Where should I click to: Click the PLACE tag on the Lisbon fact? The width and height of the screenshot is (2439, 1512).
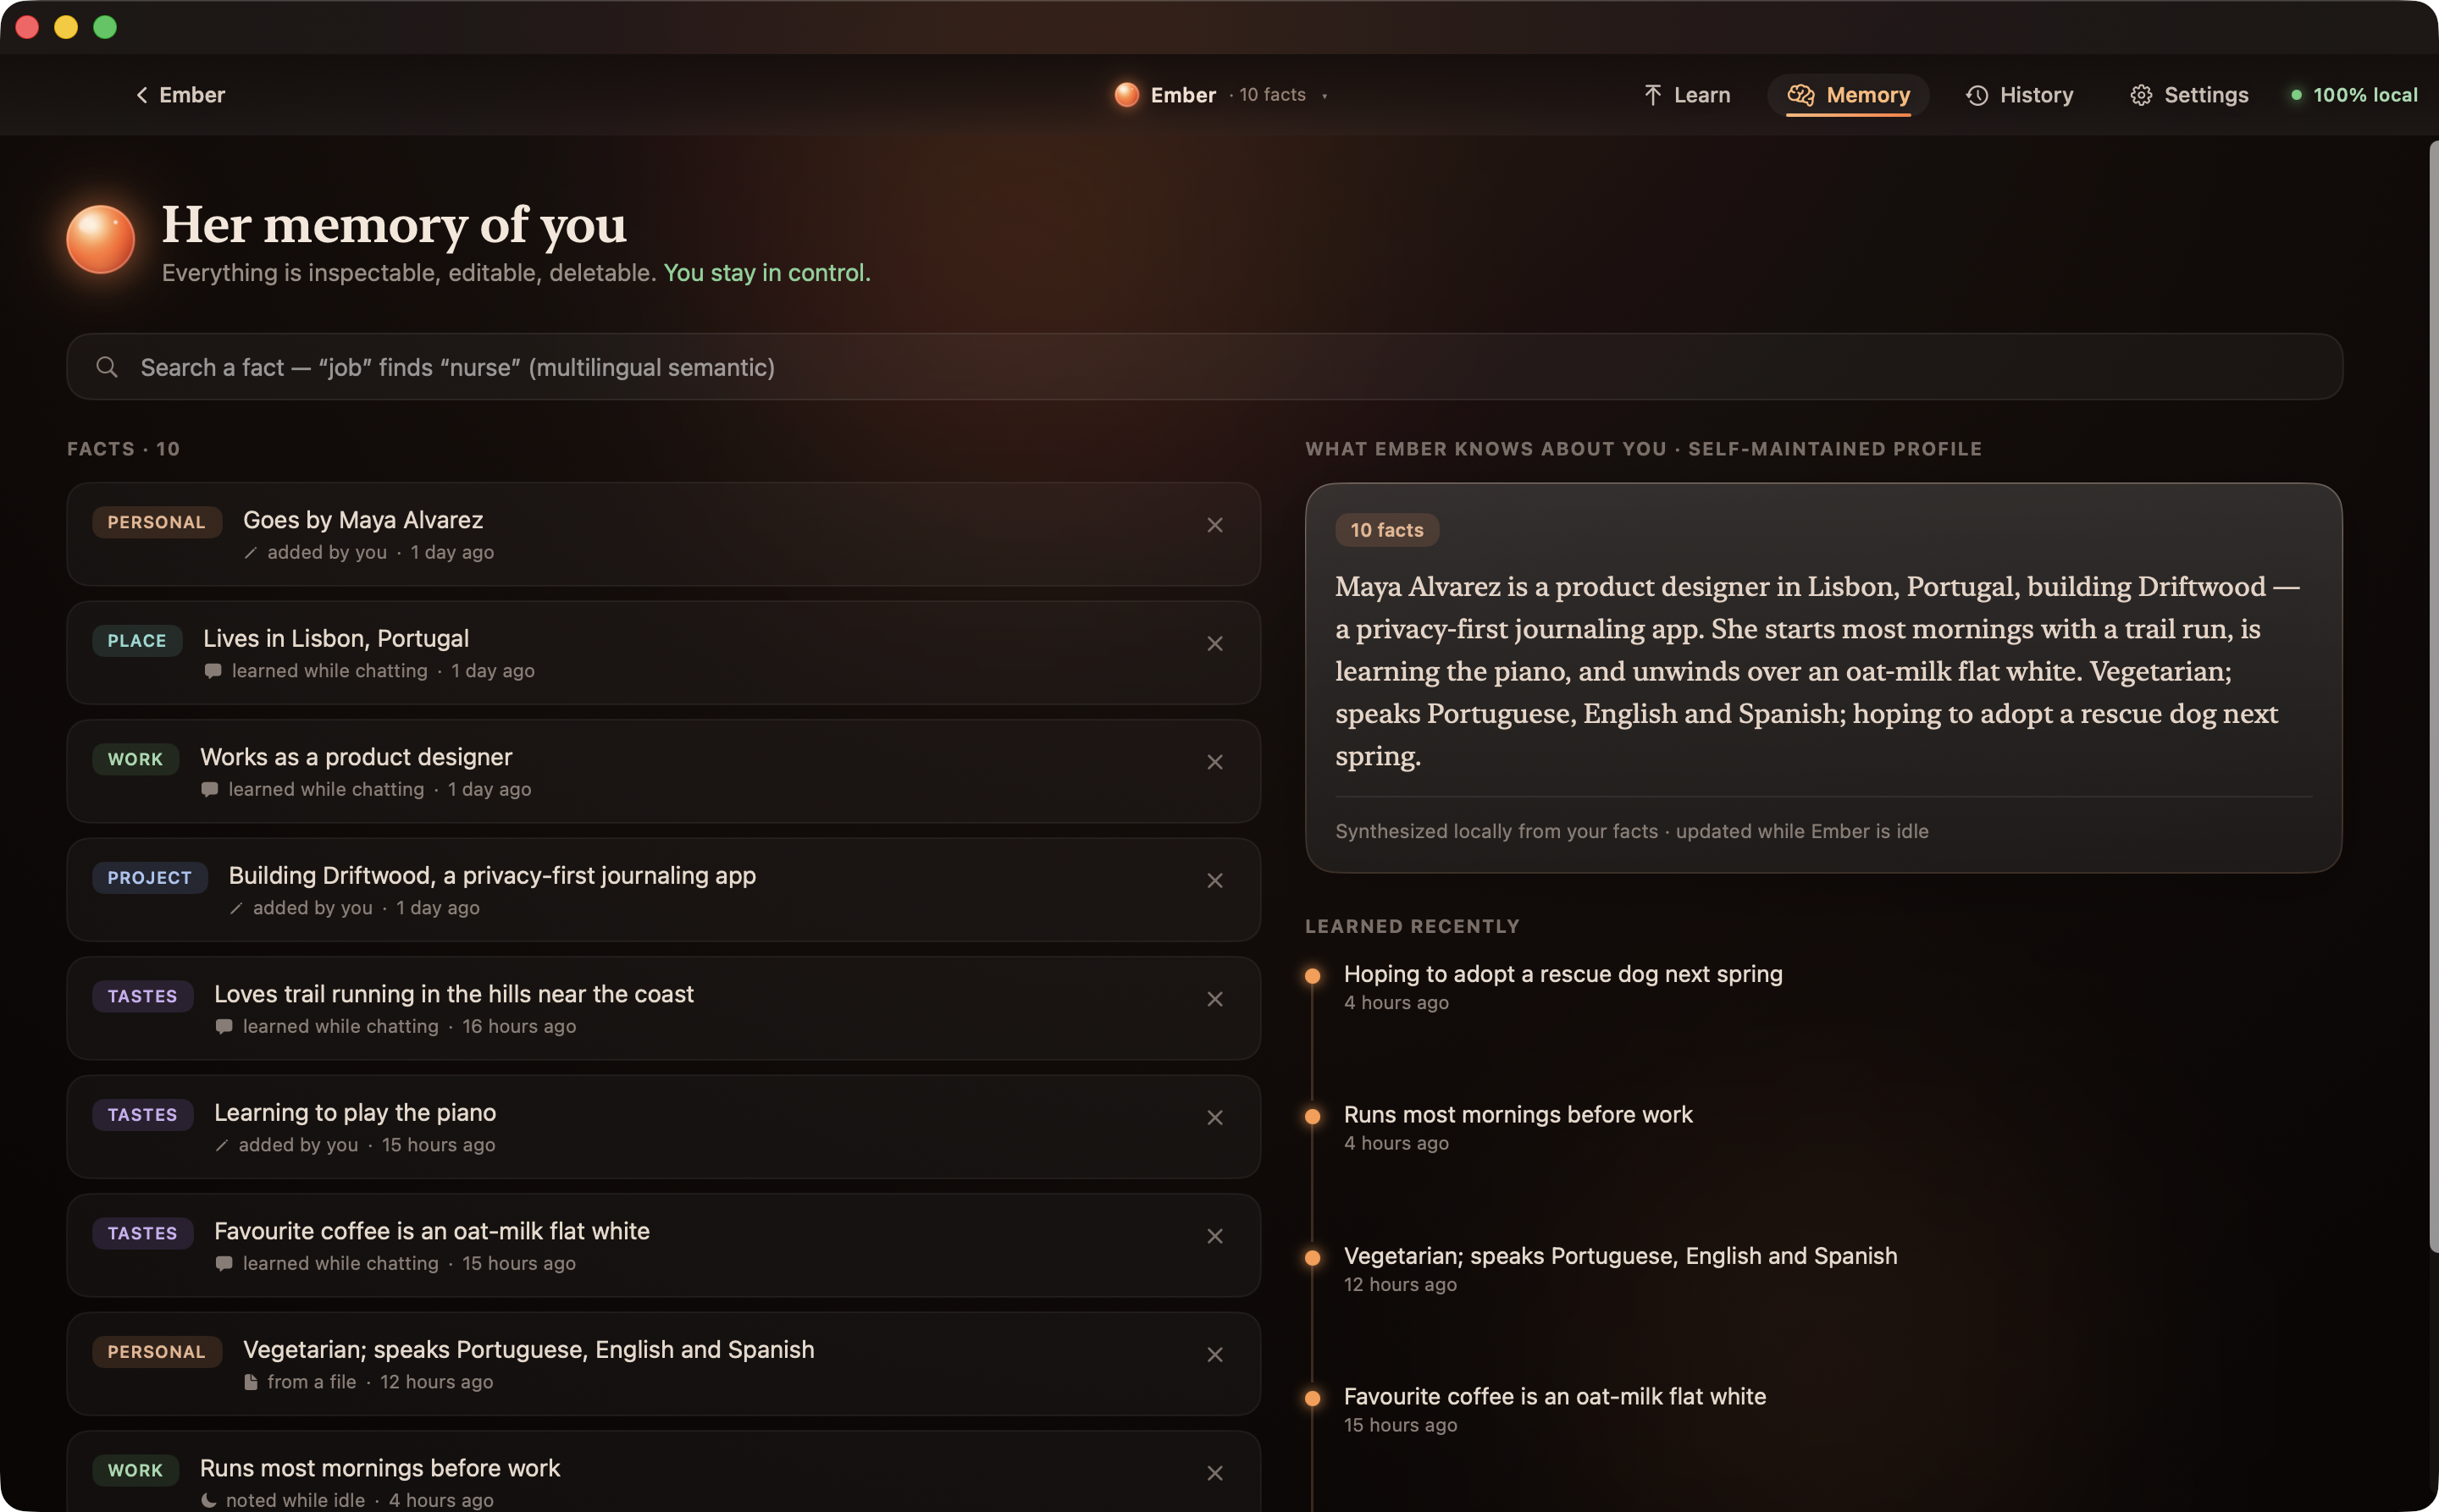pyautogui.click(x=137, y=641)
